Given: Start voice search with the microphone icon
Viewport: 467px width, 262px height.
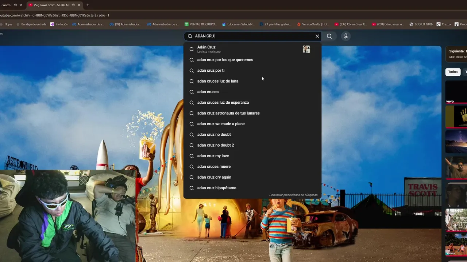Looking at the screenshot, I should tap(346, 36).
